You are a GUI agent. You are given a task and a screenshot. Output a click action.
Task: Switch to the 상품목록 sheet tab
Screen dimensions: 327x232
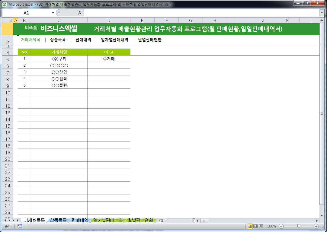coord(58,220)
